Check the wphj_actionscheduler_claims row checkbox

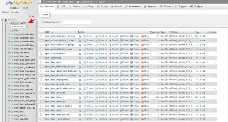[42, 41]
